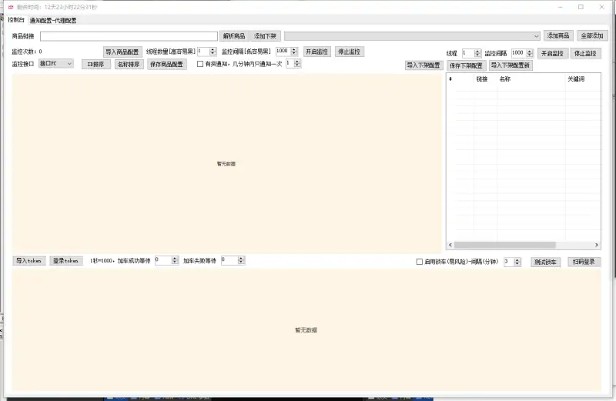This screenshot has width=616, height=401.
Task: Click the 测试锁车 button
Action: (545, 262)
